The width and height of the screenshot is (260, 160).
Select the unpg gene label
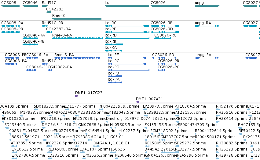199,3
